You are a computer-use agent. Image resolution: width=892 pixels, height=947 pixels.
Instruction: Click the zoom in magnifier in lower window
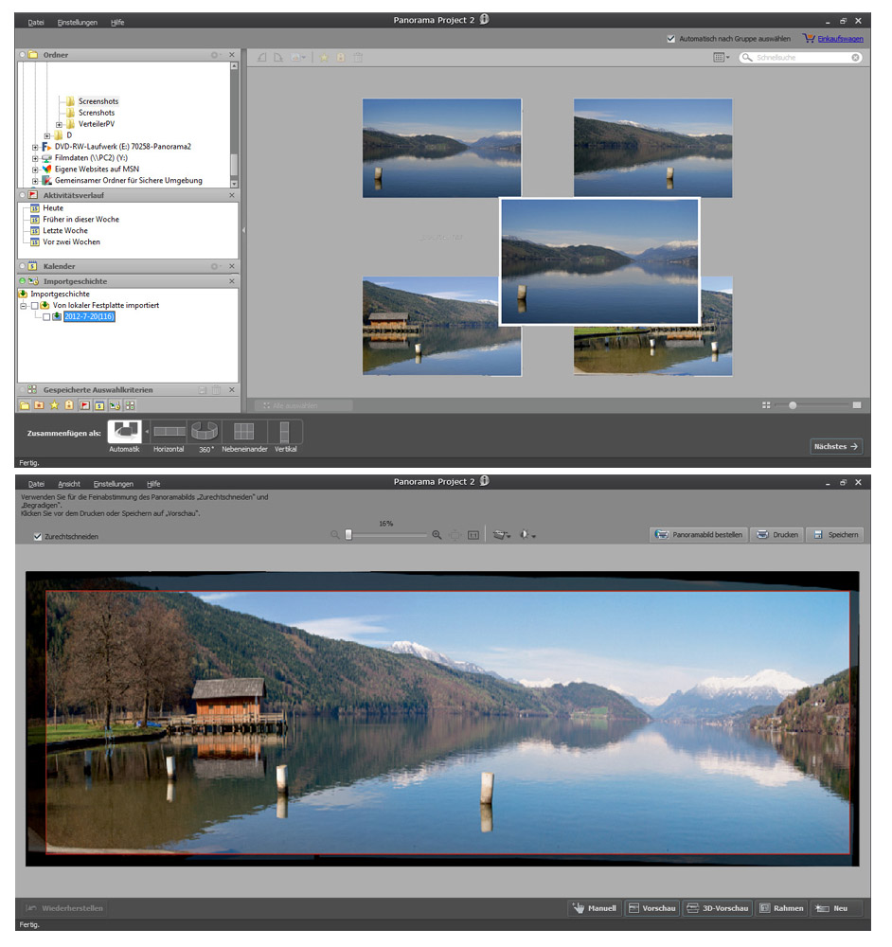pos(437,535)
